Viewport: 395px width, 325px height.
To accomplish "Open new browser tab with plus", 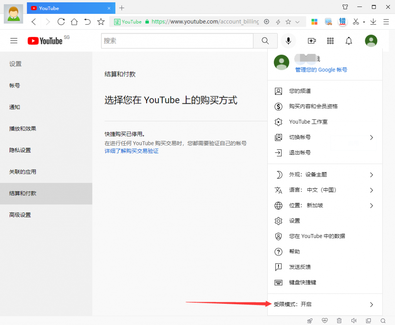I will 122,8.
